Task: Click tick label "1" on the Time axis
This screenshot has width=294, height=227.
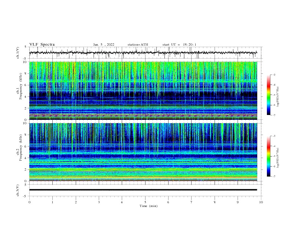Action: click(52, 202)
